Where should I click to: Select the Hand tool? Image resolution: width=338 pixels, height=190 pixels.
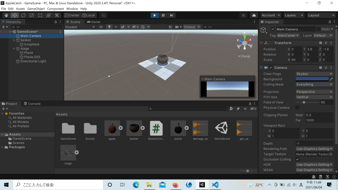(x=6, y=15)
